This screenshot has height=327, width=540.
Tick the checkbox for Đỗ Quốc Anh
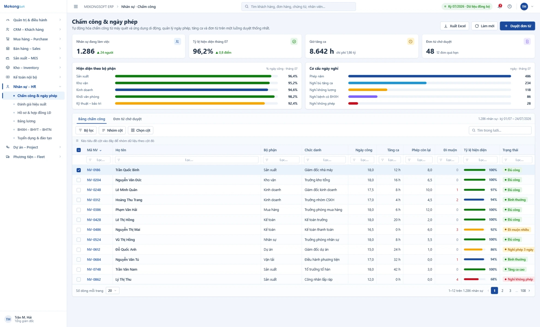(79, 249)
